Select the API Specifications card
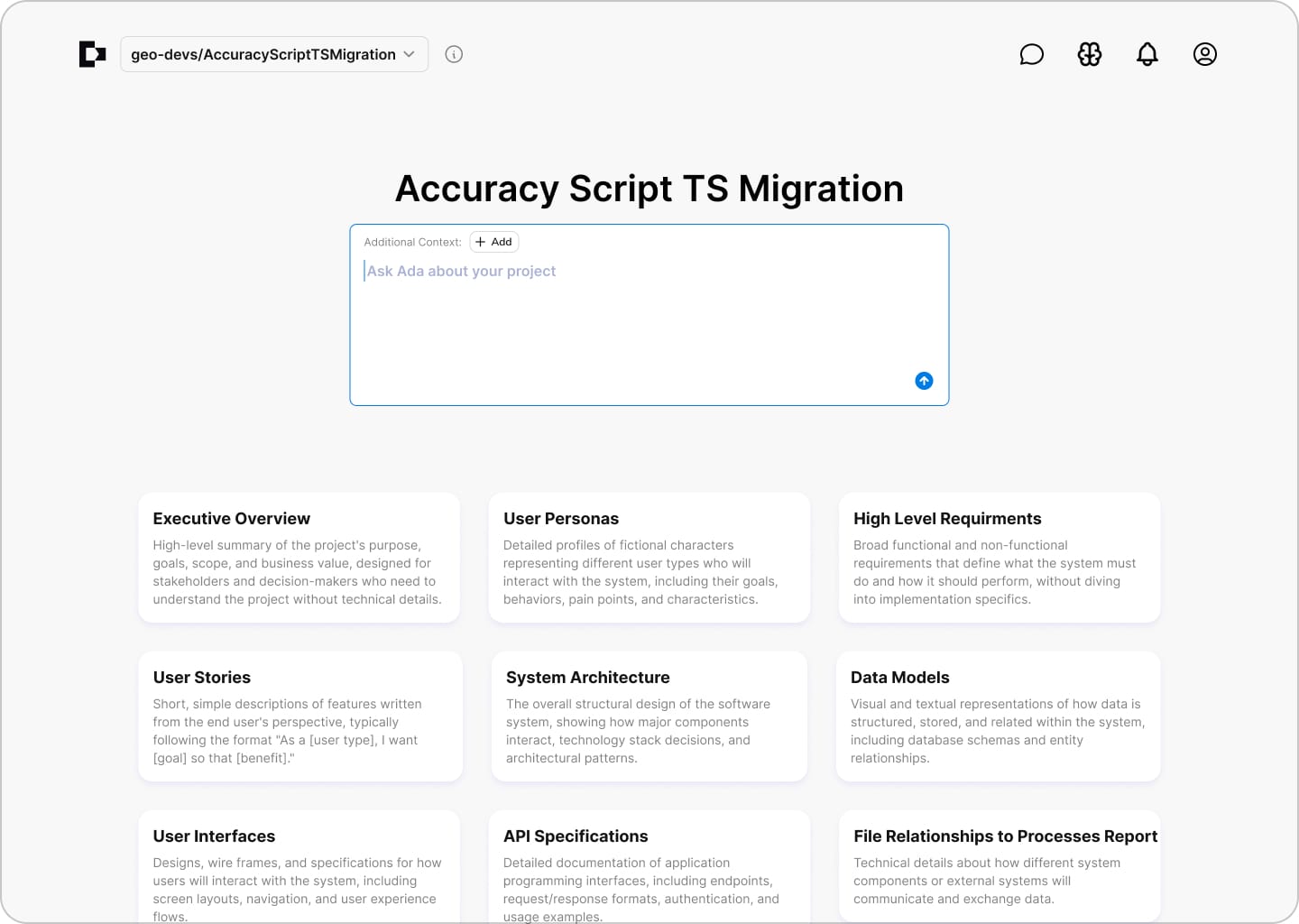 649,866
